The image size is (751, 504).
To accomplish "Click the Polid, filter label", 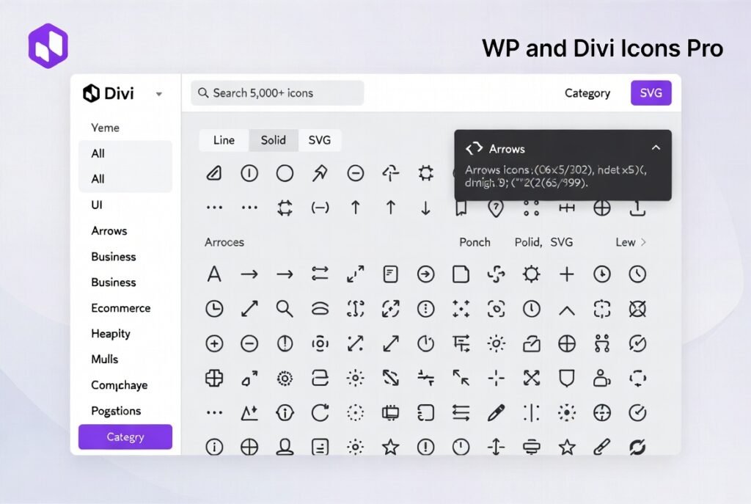I will click(x=528, y=242).
